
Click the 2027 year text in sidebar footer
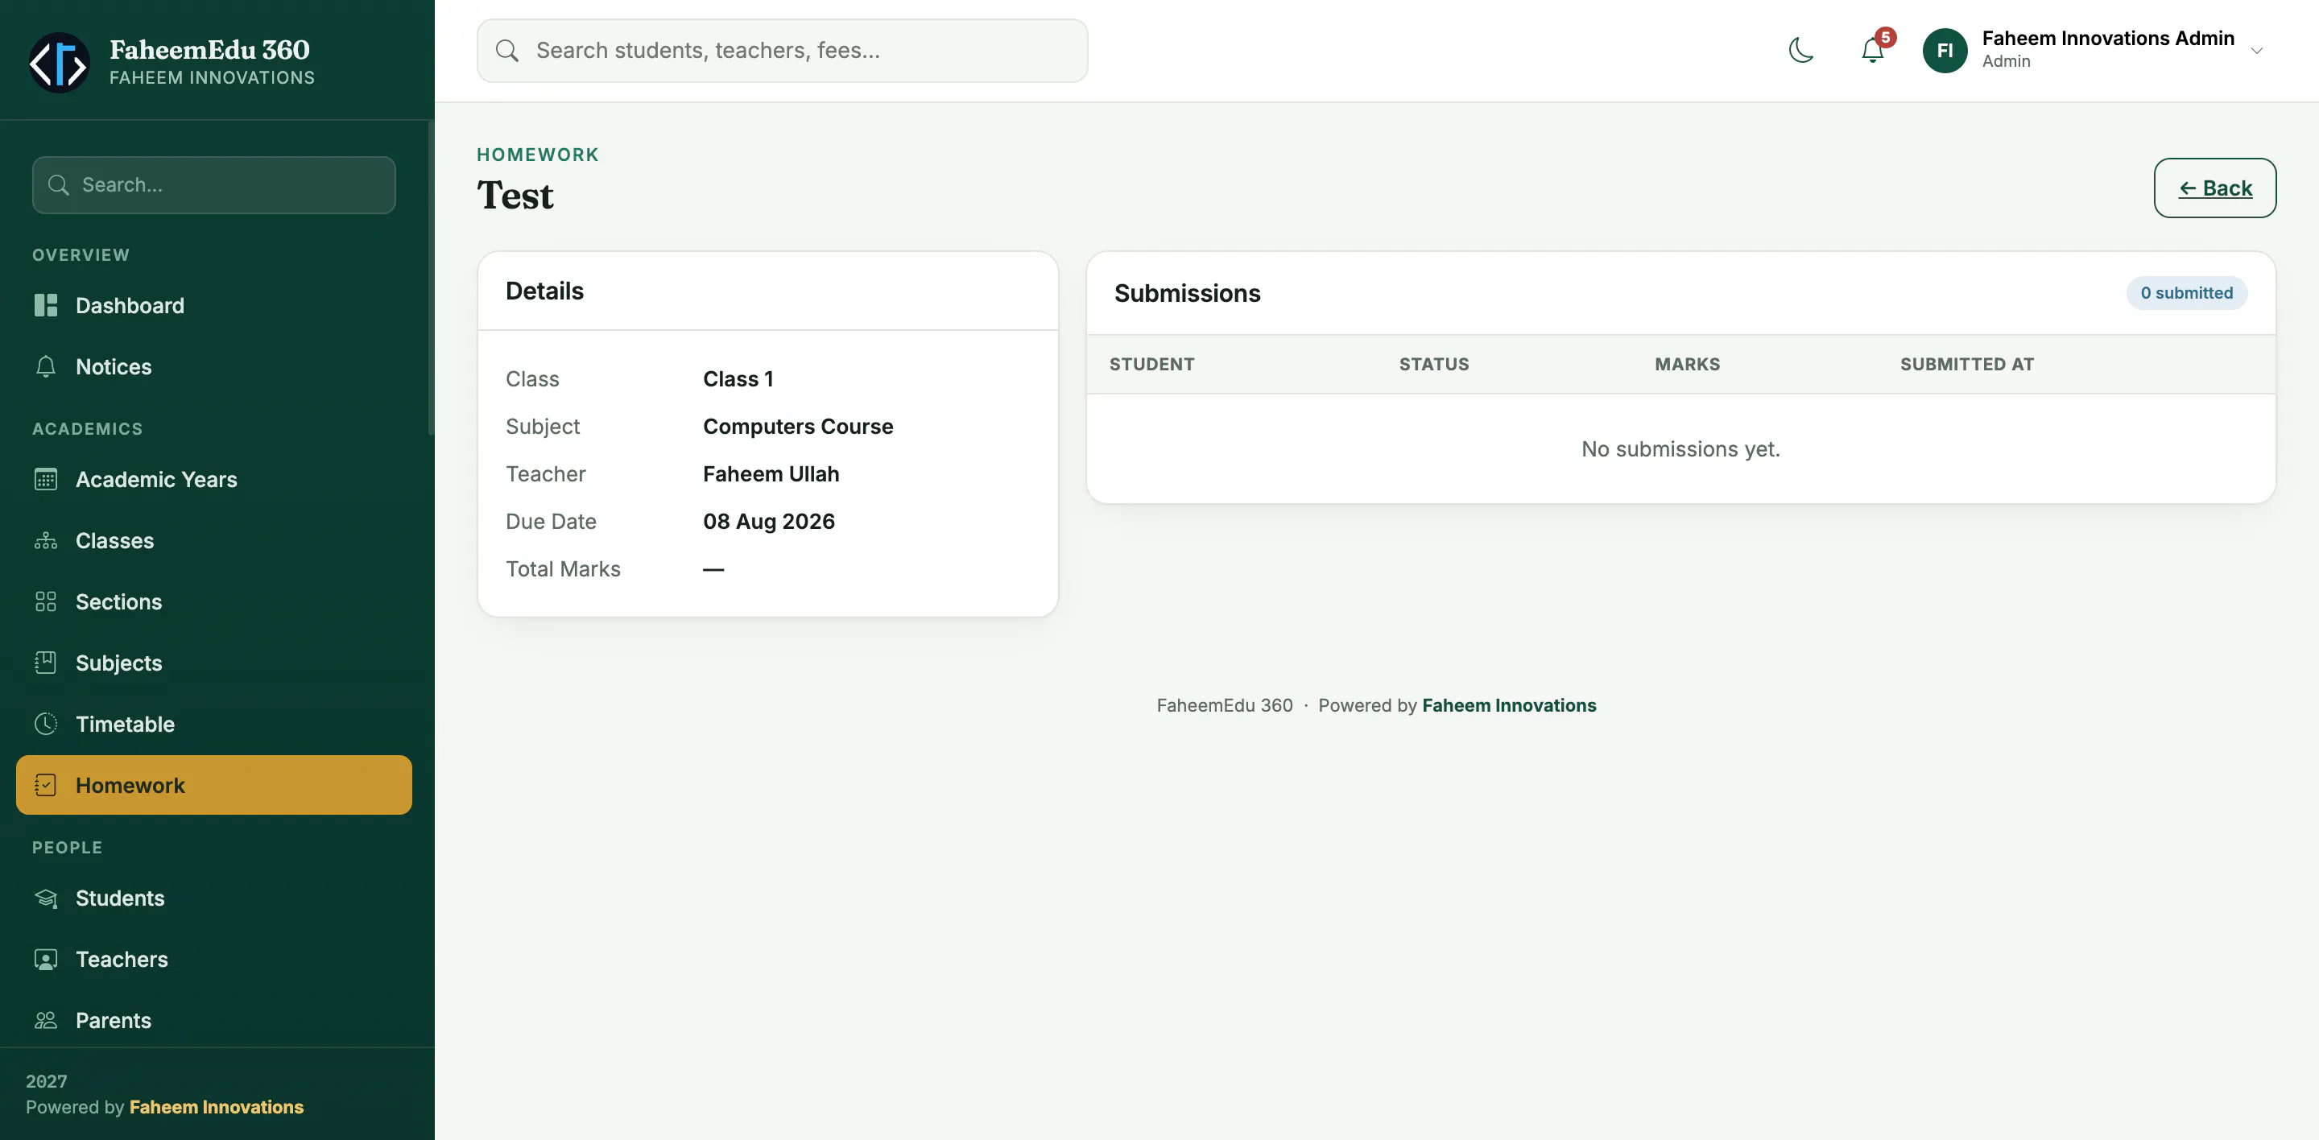[47, 1081]
